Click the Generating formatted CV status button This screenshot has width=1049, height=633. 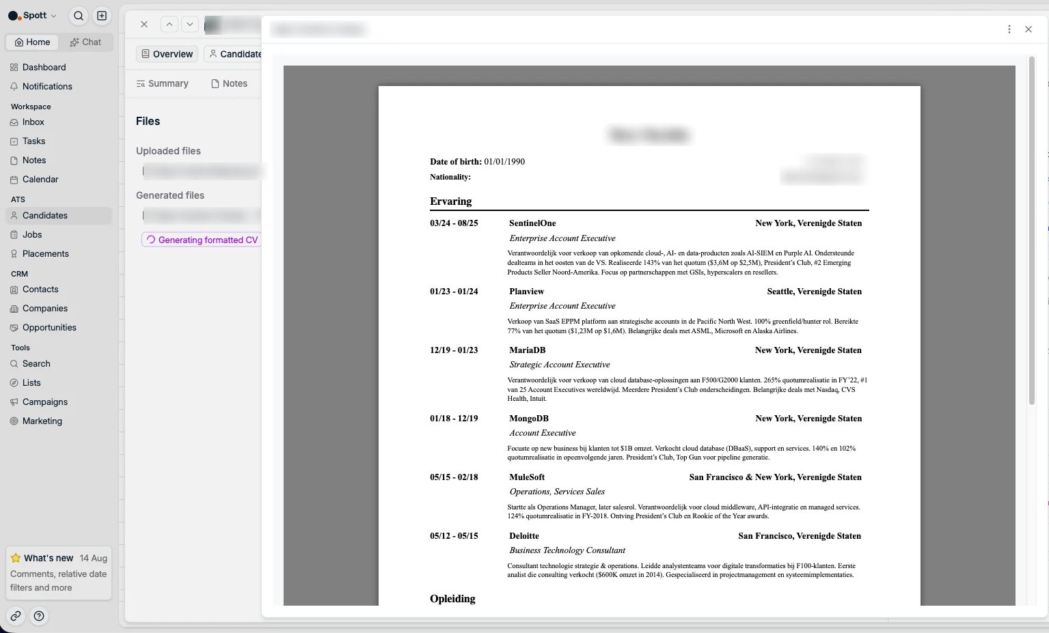[x=202, y=240]
